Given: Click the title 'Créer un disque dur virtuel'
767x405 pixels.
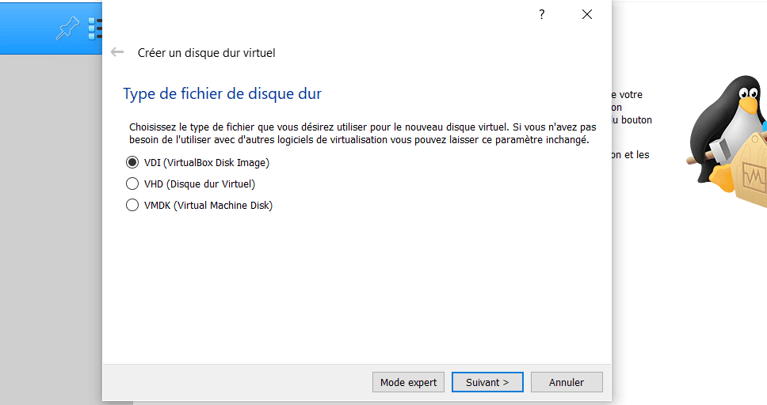Looking at the screenshot, I should coord(207,53).
